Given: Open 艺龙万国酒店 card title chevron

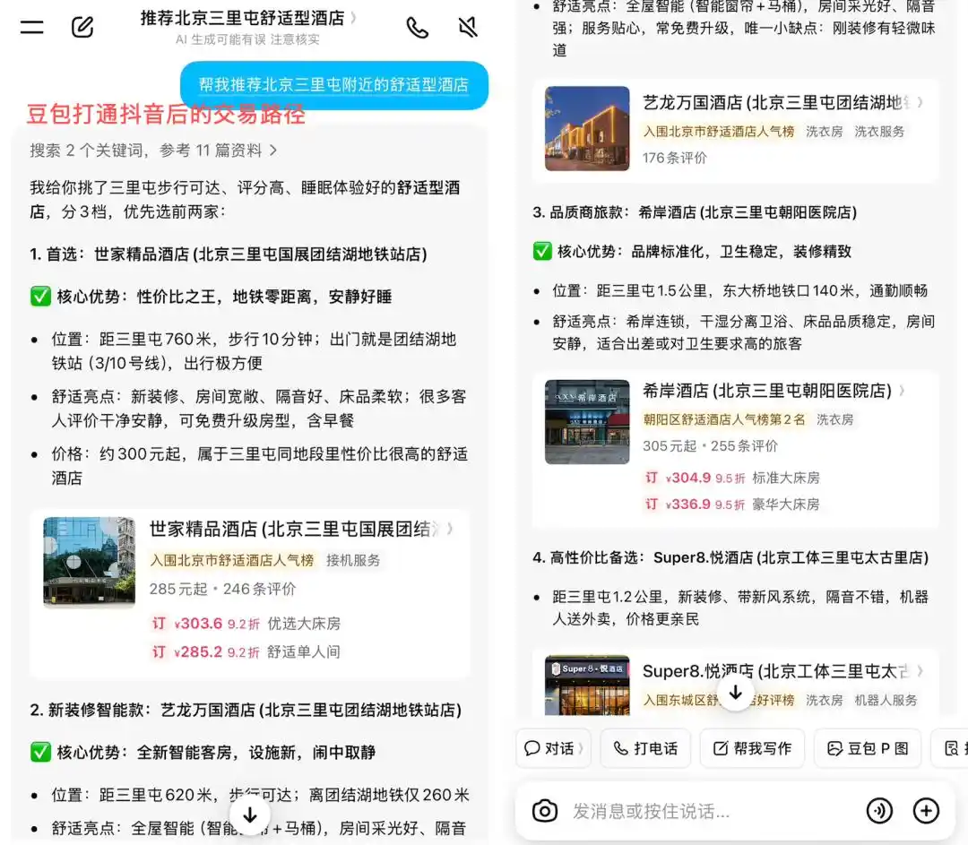Looking at the screenshot, I should [x=920, y=102].
